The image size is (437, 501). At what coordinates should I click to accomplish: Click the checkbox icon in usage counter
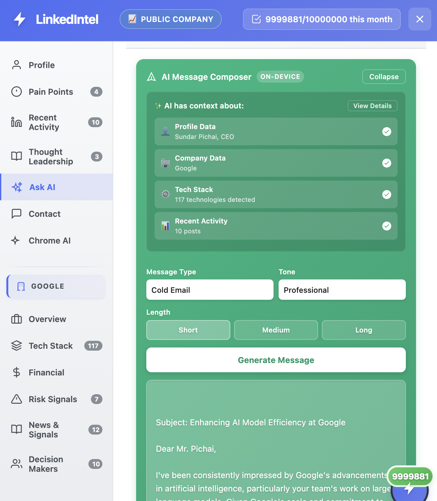point(256,19)
